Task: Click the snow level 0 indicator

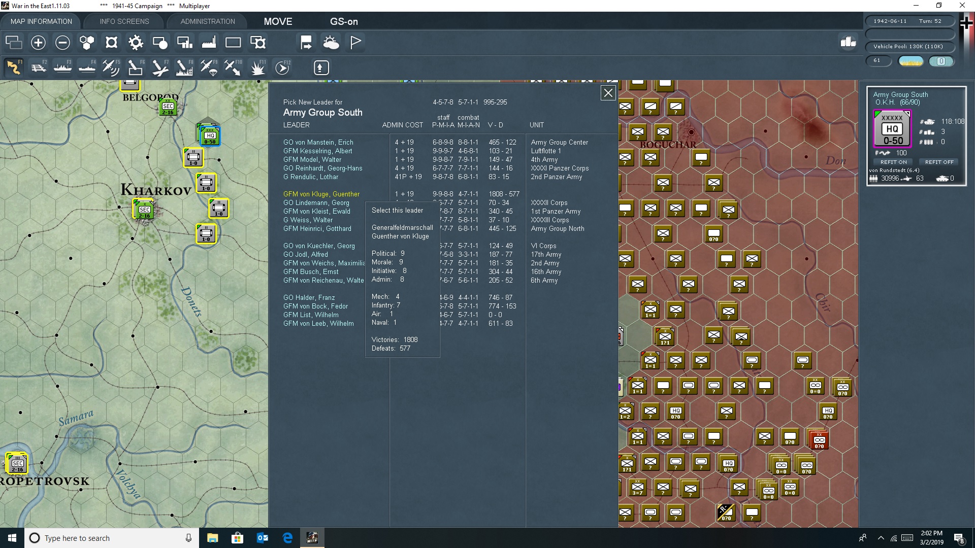Action: click(x=941, y=61)
